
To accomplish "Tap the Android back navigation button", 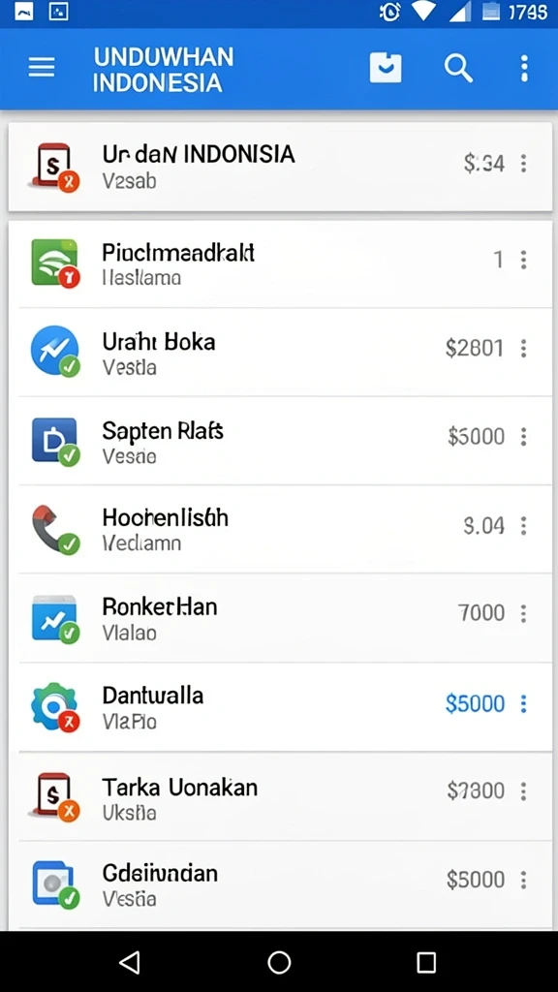I will [x=130, y=962].
